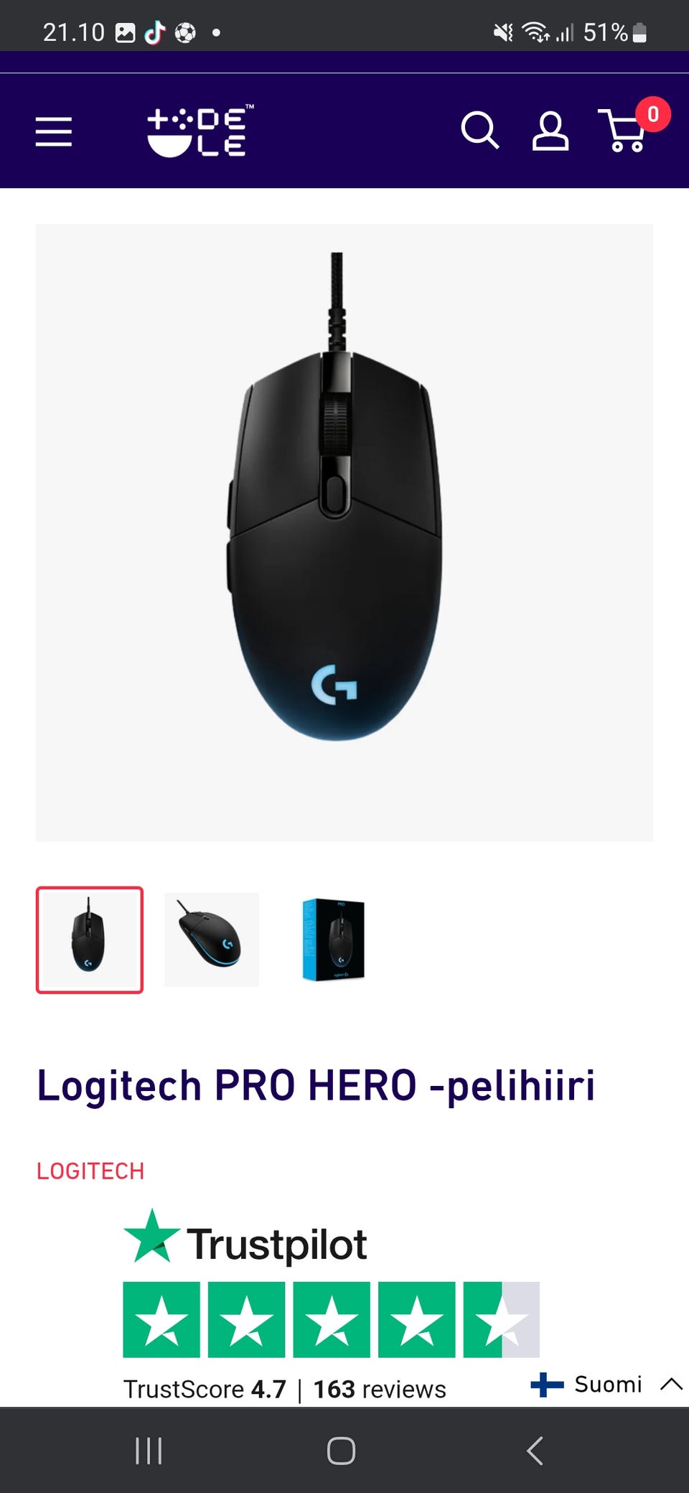Open the shopping cart icon

click(x=623, y=131)
